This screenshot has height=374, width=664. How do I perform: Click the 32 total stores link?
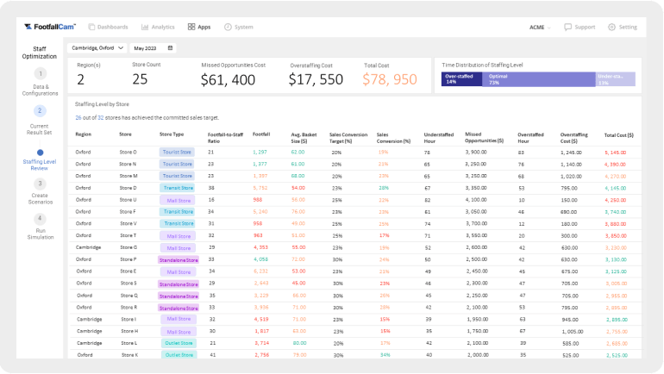pos(101,117)
